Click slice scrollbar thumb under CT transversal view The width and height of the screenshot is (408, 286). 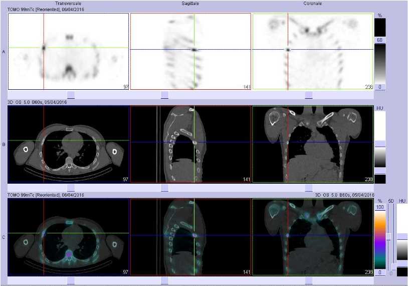tap(71, 187)
